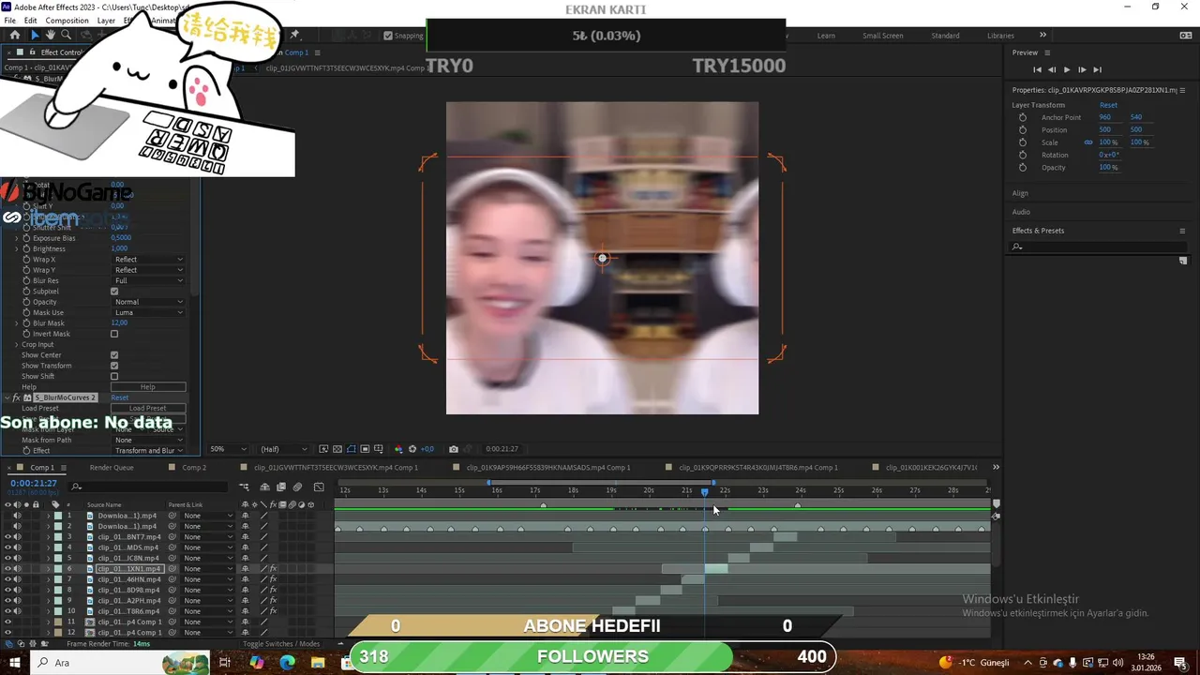The height and width of the screenshot is (675, 1200).
Task: Toggle shy layers switch in timeline header
Action: [265, 487]
